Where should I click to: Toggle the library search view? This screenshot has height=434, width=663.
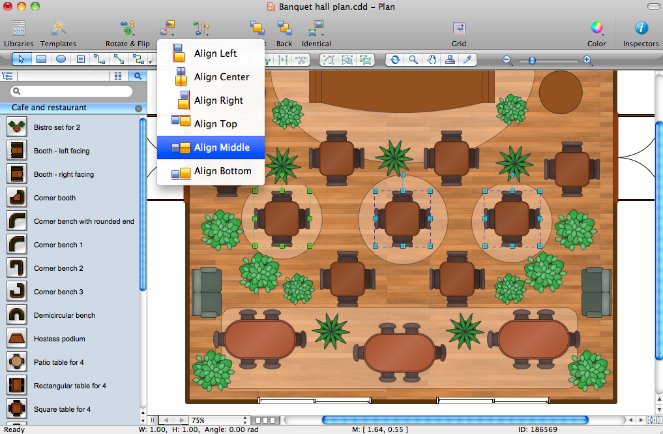click(x=138, y=76)
